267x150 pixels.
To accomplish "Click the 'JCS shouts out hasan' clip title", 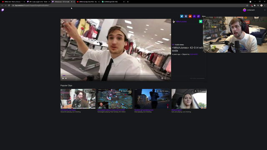I will pyautogui.click(x=68, y=110).
